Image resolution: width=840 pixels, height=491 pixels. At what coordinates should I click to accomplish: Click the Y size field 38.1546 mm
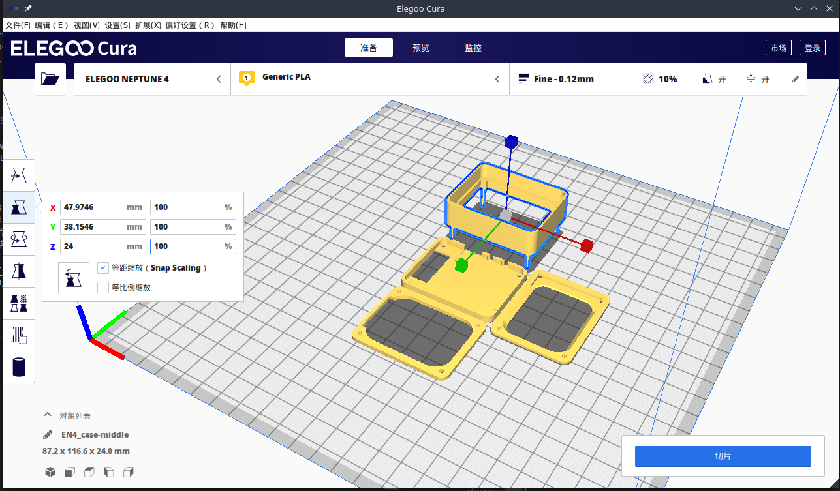pyautogui.click(x=103, y=227)
